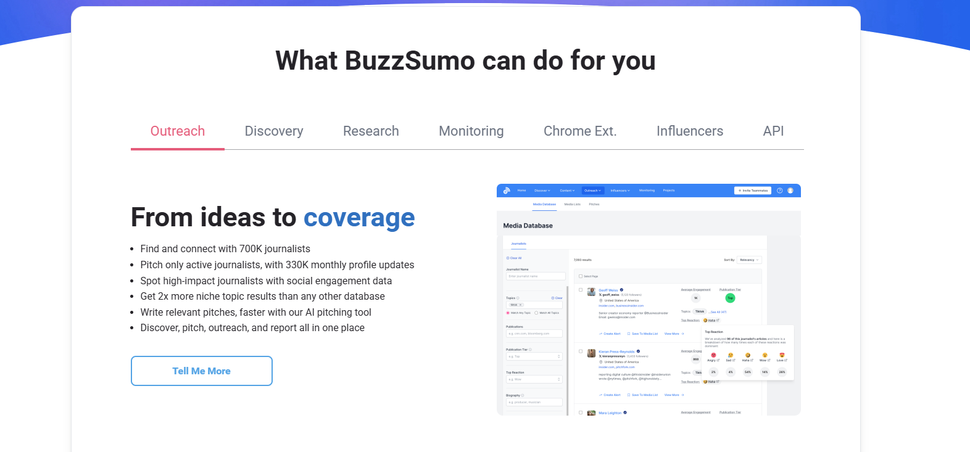Click Create Alert under Kieran Press-Reynolds
Viewport: 970px width, 452px height.
point(610,395)
